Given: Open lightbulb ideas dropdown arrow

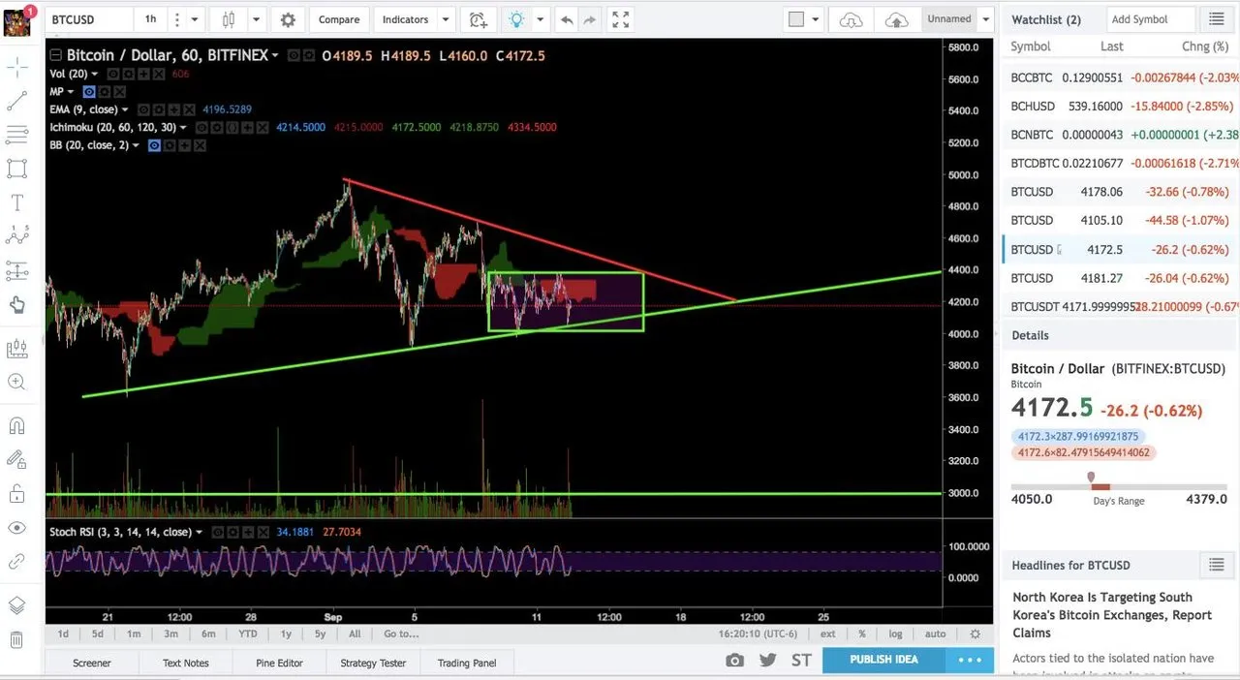Looking at the screenshot, I should [541, 19].
